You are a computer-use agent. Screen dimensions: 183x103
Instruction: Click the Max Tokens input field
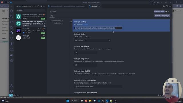pos(85,53)
